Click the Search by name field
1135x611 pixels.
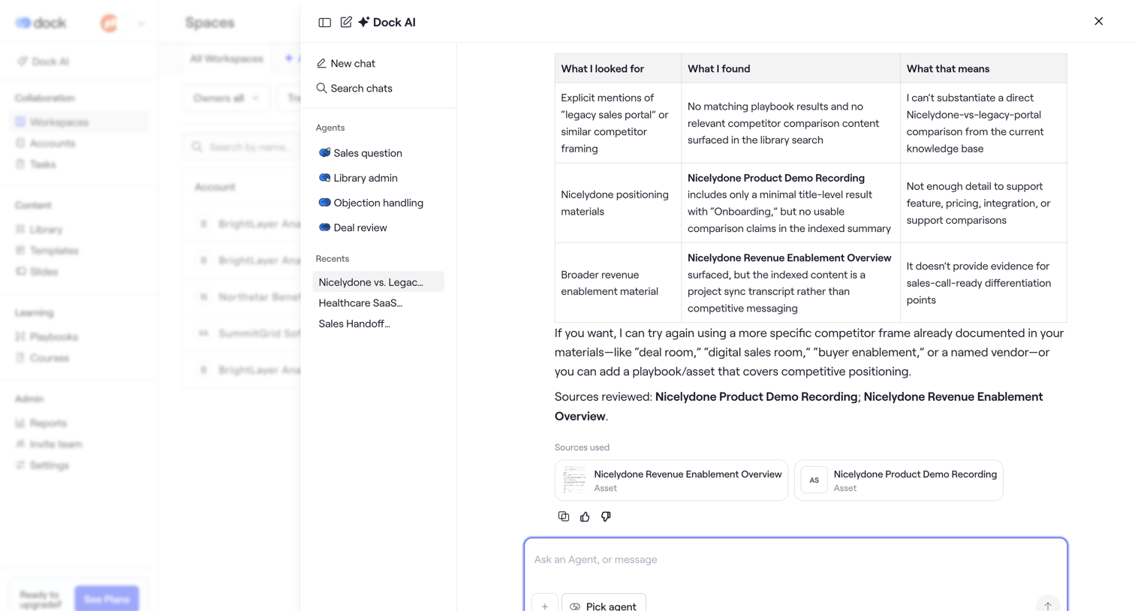pos(242,147)
